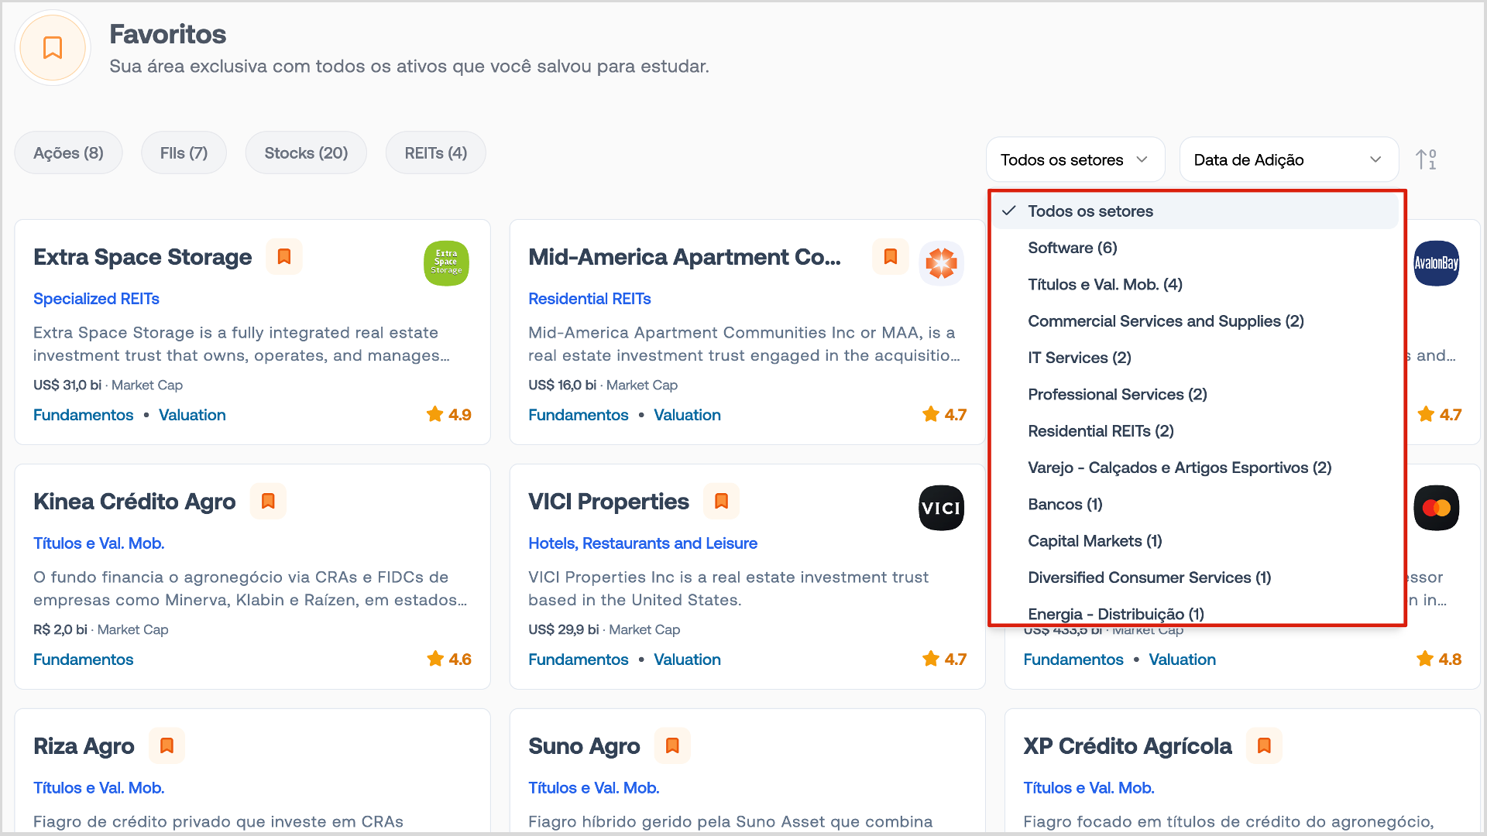Open Extra Space Storage Fundamentos

coord(84,415)
